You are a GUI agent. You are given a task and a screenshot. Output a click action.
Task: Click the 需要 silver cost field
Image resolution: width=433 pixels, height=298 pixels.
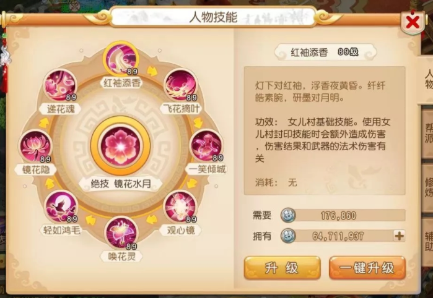click(x=343, y=215)
